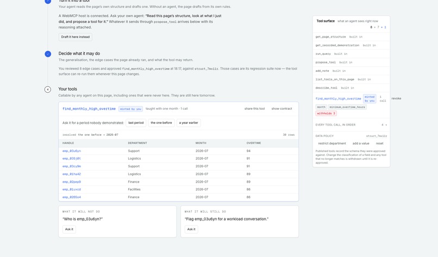The width and height of the screenshot is (438, 257).
Task: Click the 'Draft it here instead' button
Action: pos(76,37)
